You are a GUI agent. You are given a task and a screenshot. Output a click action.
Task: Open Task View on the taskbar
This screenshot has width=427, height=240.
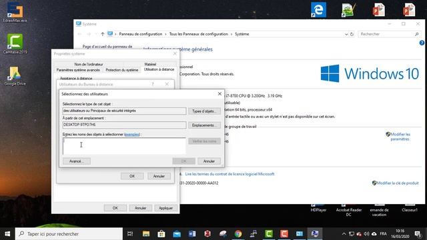point(130,234)
